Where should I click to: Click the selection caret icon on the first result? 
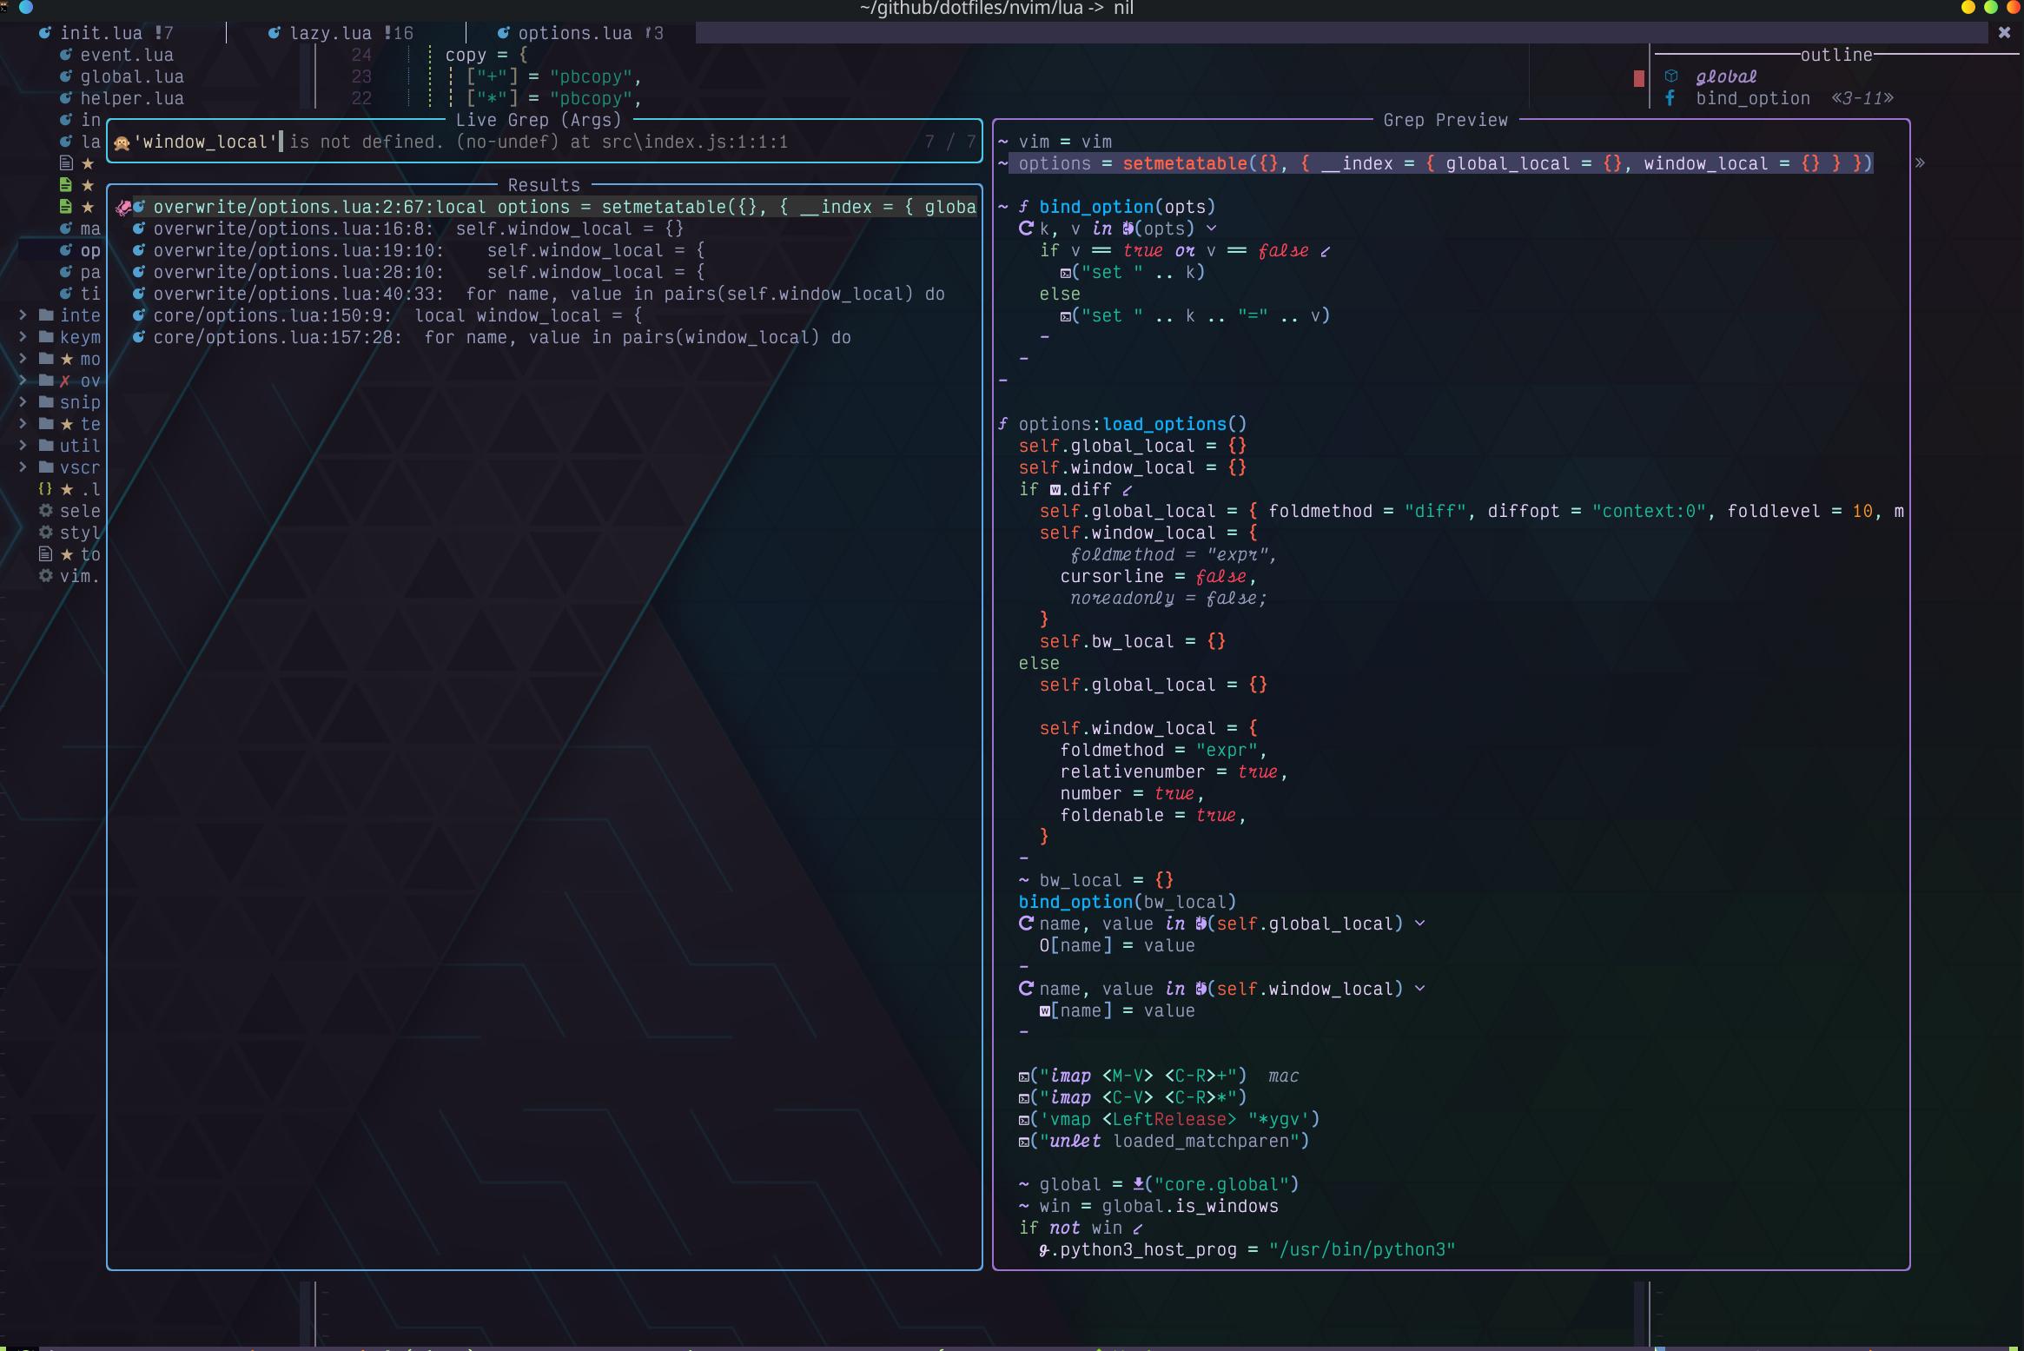pyautogui.click(x=122, y=207)
